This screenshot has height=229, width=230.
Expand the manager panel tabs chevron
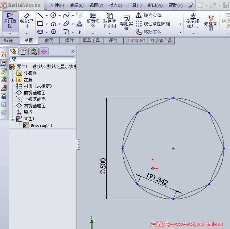[73, 51]
